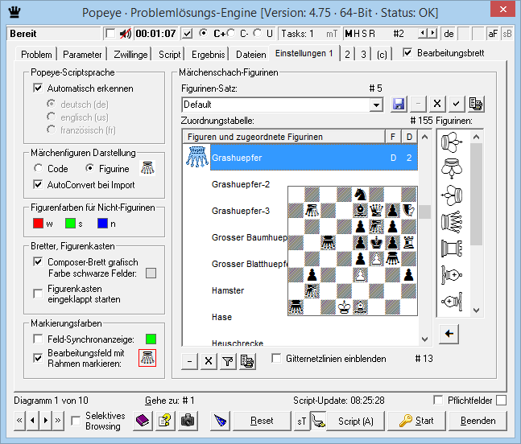
Task: Enable Selektives Browsing checkbox
Action: [76, 421]
